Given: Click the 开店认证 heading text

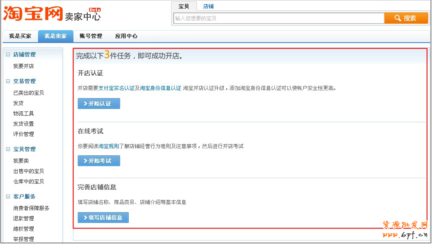Looking at the screenshot, I should pos(90,73).
